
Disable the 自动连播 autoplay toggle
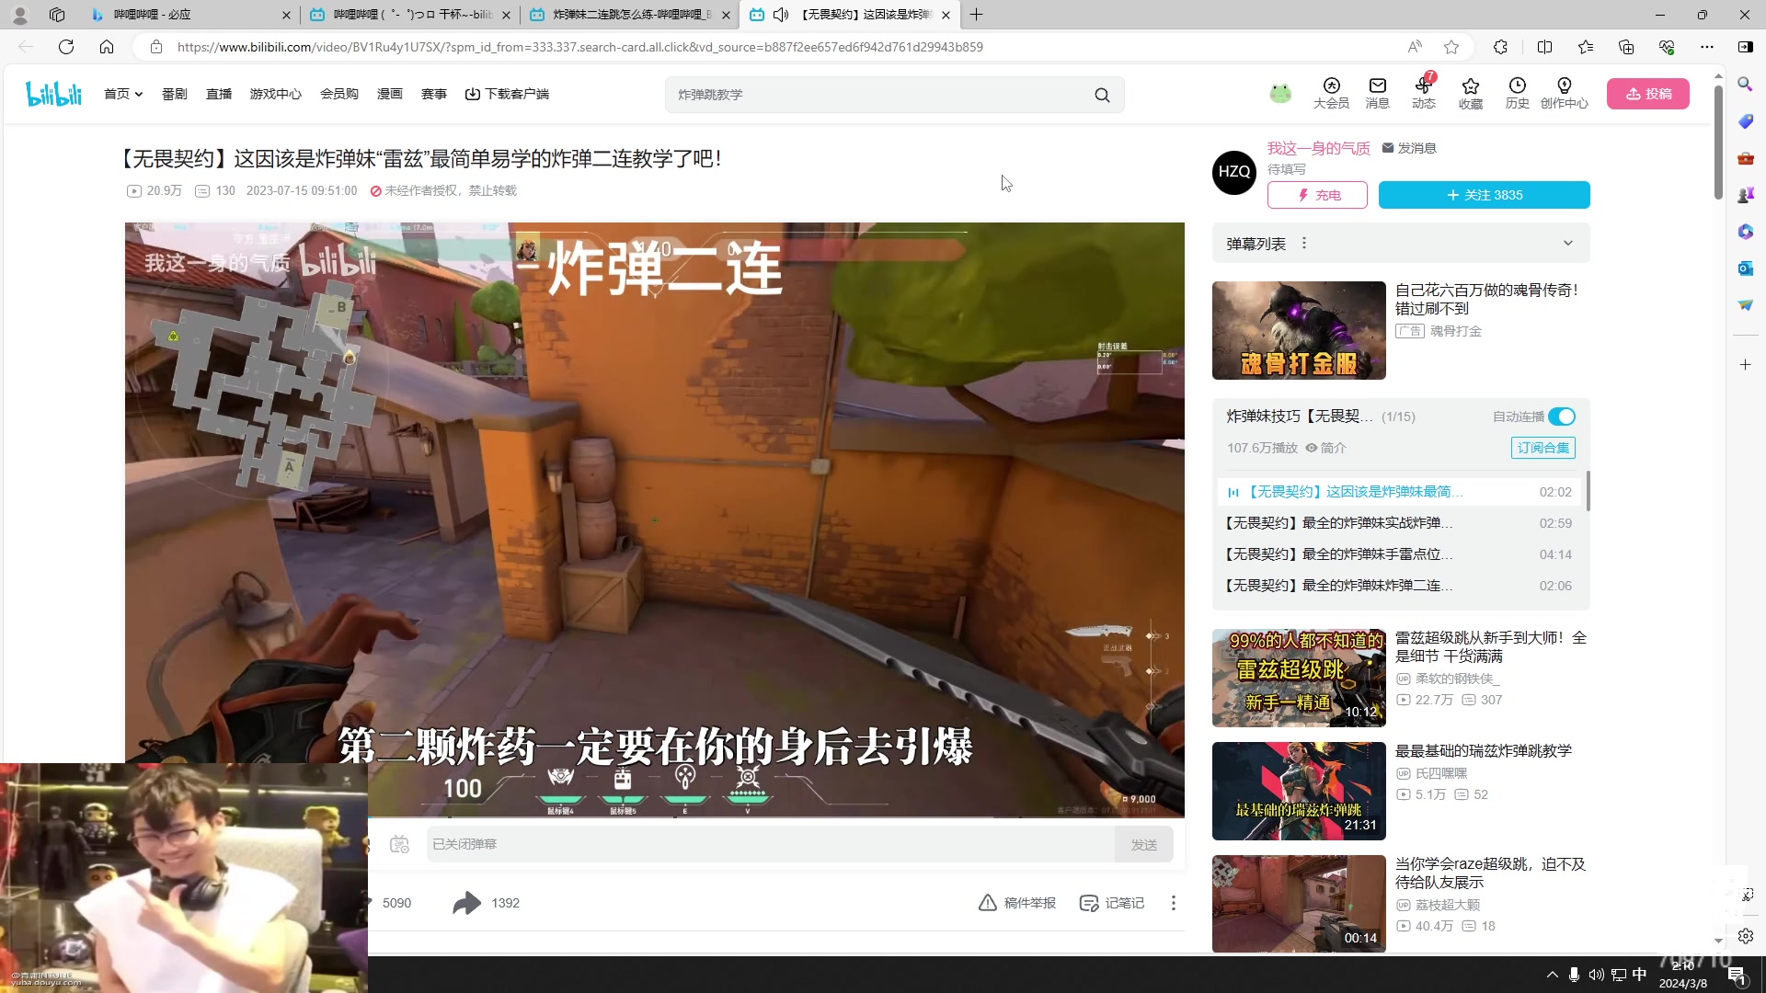click(x=1560, y=416)
